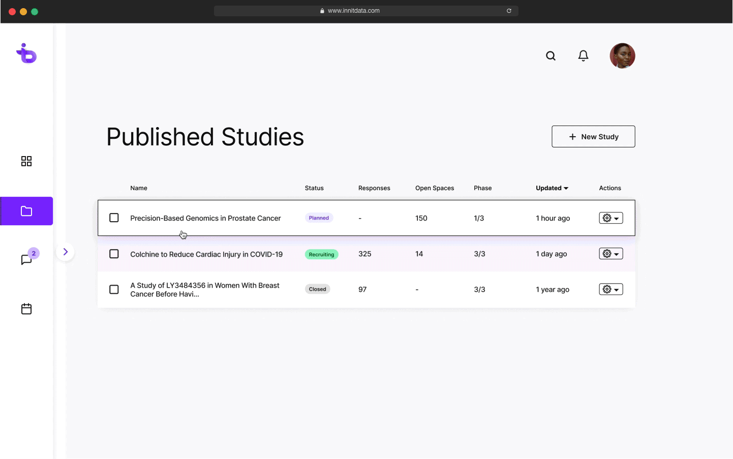Open actions dropdown for Precision-Based Genomics row

tap(610, 218)
